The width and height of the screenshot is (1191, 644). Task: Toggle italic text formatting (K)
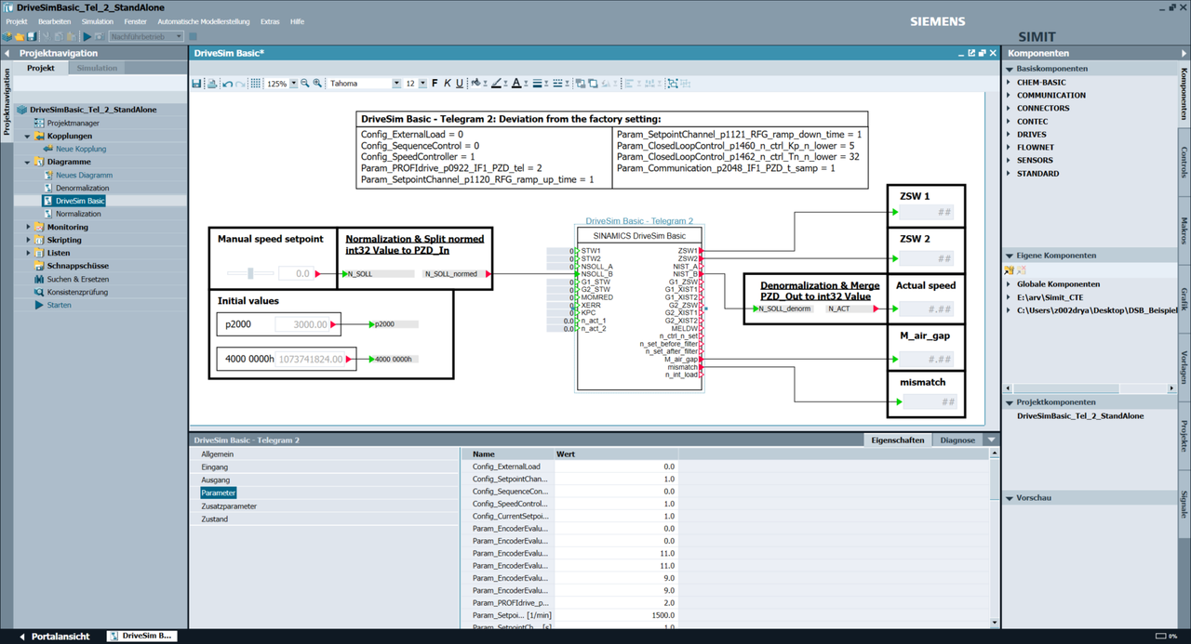(447, 84)
